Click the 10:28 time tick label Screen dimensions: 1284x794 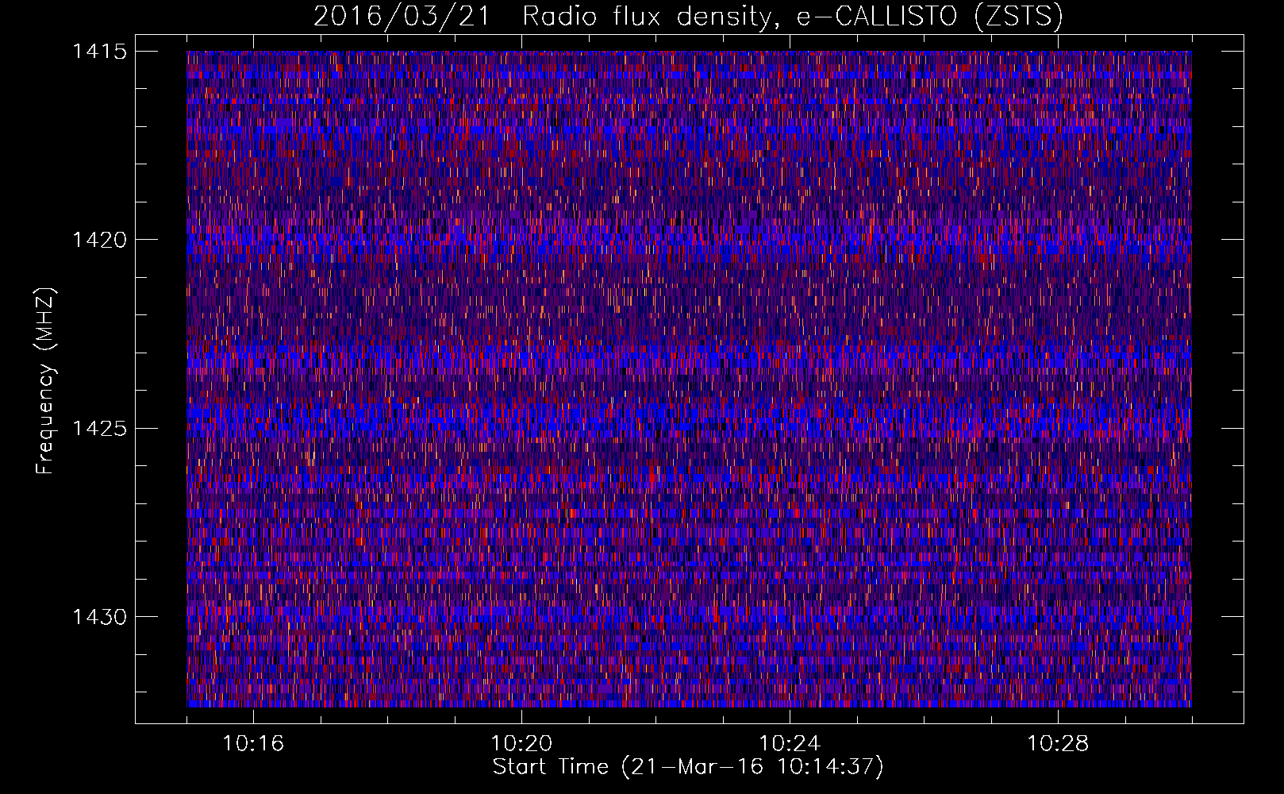pyautogui.click(x=1058, y=744)
